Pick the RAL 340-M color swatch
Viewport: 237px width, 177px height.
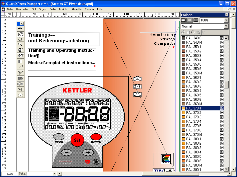184,42
